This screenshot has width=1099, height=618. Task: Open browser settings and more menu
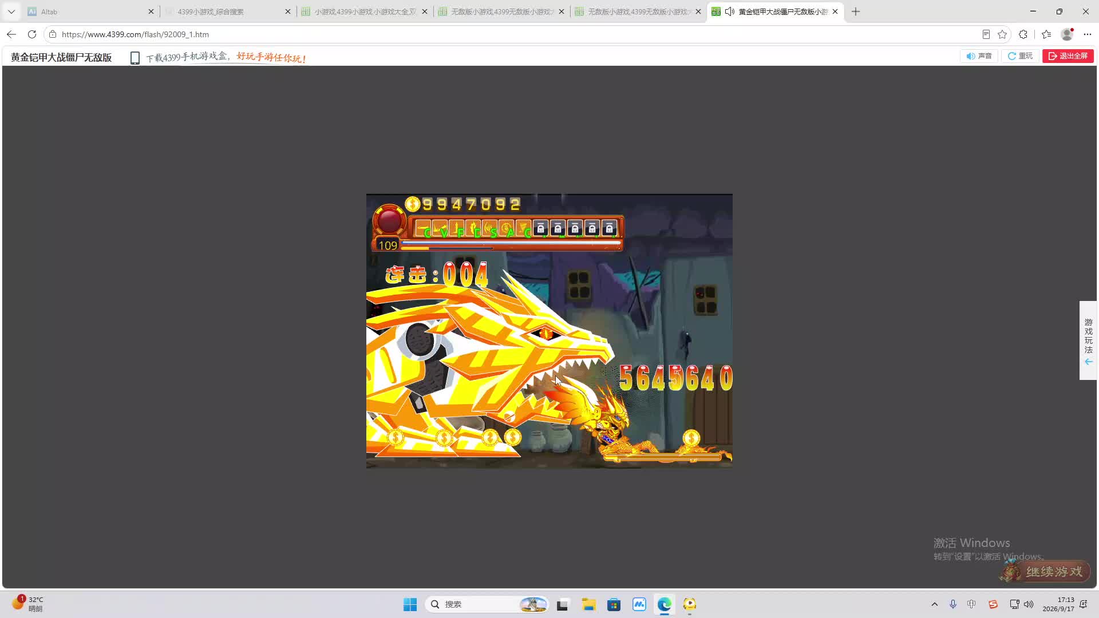pyautogui.click(x=1088, y=34)
